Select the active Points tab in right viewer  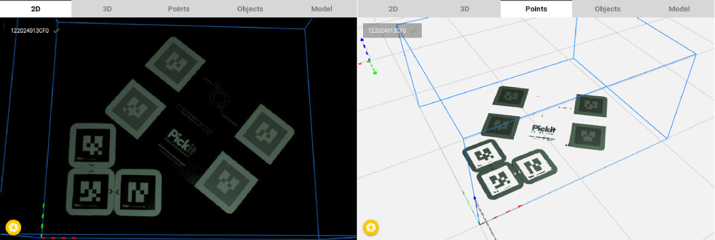(536, 8)
